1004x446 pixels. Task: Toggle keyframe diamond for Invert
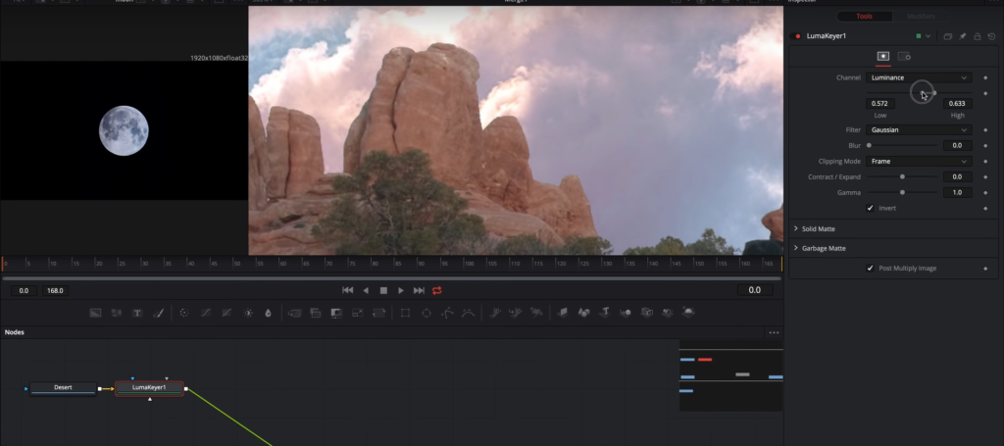(x=985, y=208)
